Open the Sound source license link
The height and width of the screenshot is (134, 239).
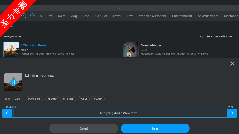coord(219,37)
